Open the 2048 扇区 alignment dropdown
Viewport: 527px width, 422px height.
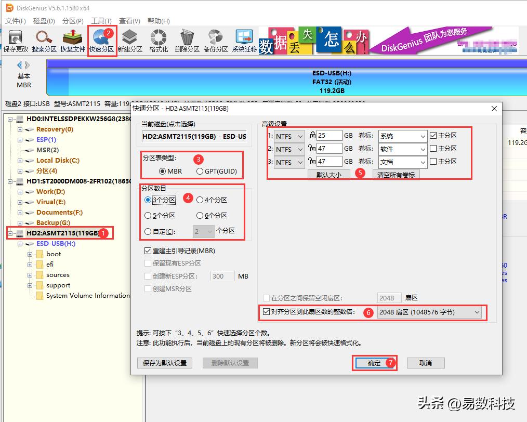click(x=430, y=312)
